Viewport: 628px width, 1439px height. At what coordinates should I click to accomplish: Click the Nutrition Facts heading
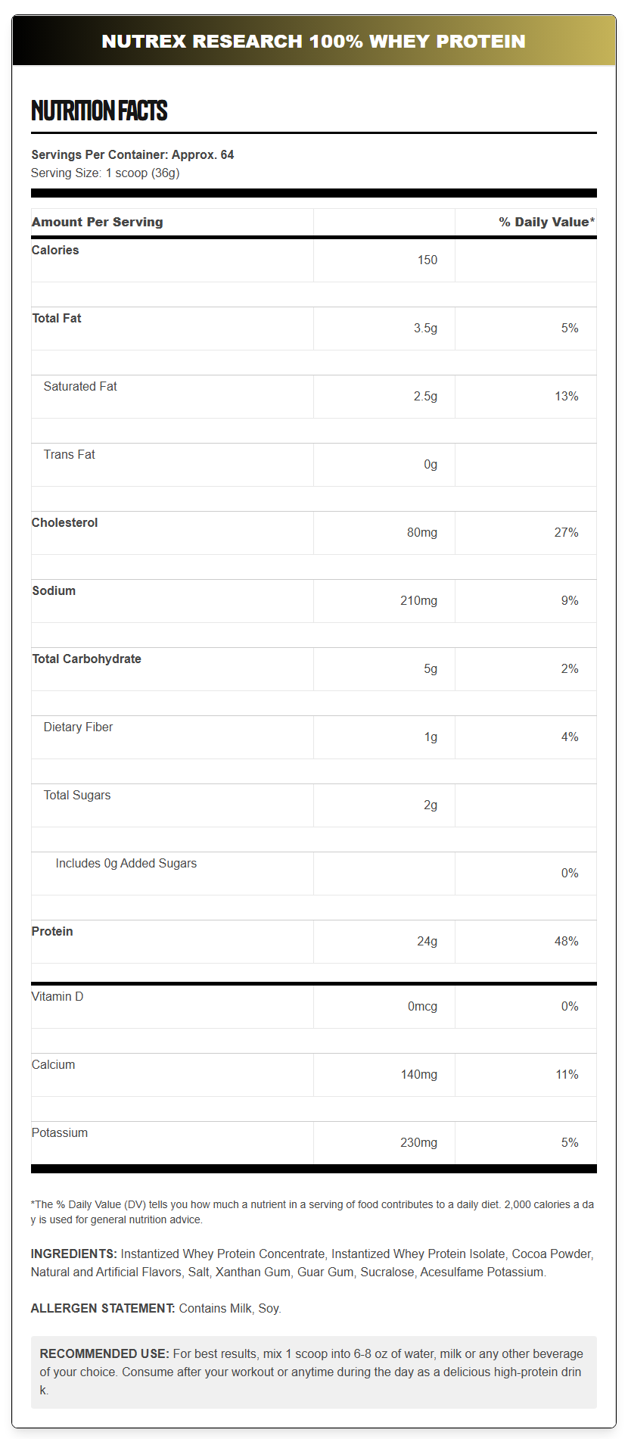[99, 111]
